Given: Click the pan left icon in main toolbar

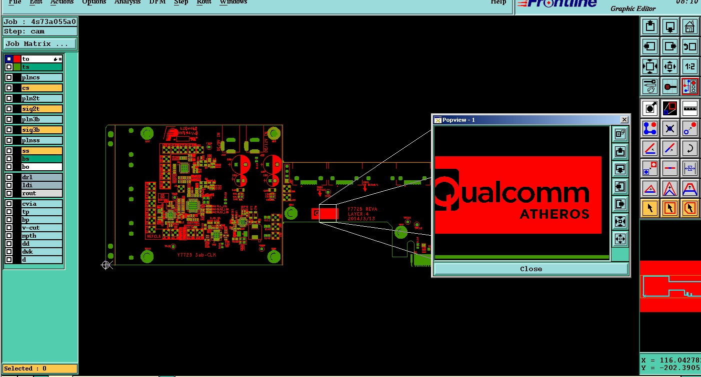Looking at the screenshot, I should pos(650,46).
